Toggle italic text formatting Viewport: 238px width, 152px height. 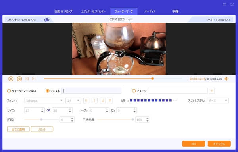[x=94, y=101]
